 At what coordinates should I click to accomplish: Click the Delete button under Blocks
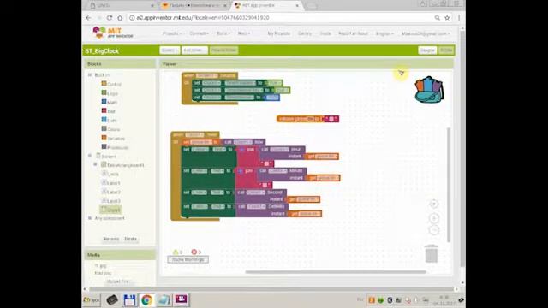click(130, 239)
